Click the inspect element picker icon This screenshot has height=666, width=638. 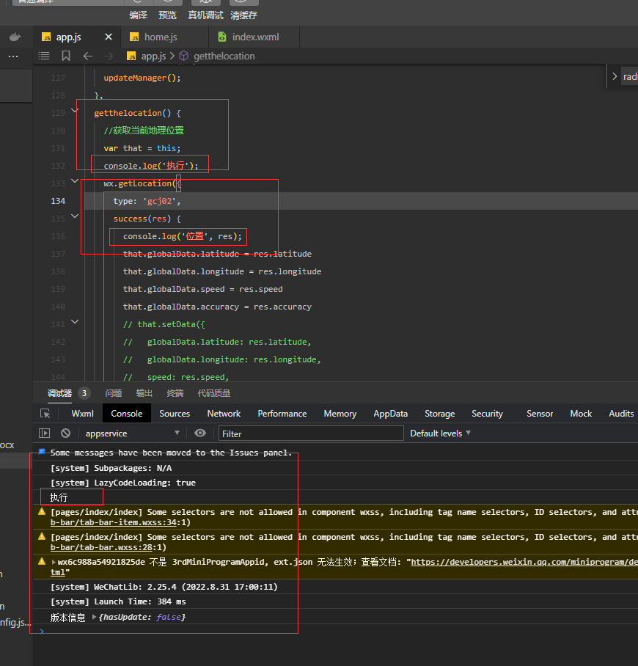pyautogui.click(x=45, y=414)
